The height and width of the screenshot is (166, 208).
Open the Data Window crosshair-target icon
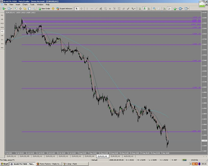click(20, 9)
